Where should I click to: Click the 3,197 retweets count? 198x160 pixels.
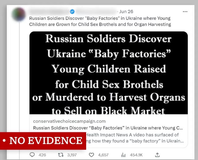tap(72, 155)
